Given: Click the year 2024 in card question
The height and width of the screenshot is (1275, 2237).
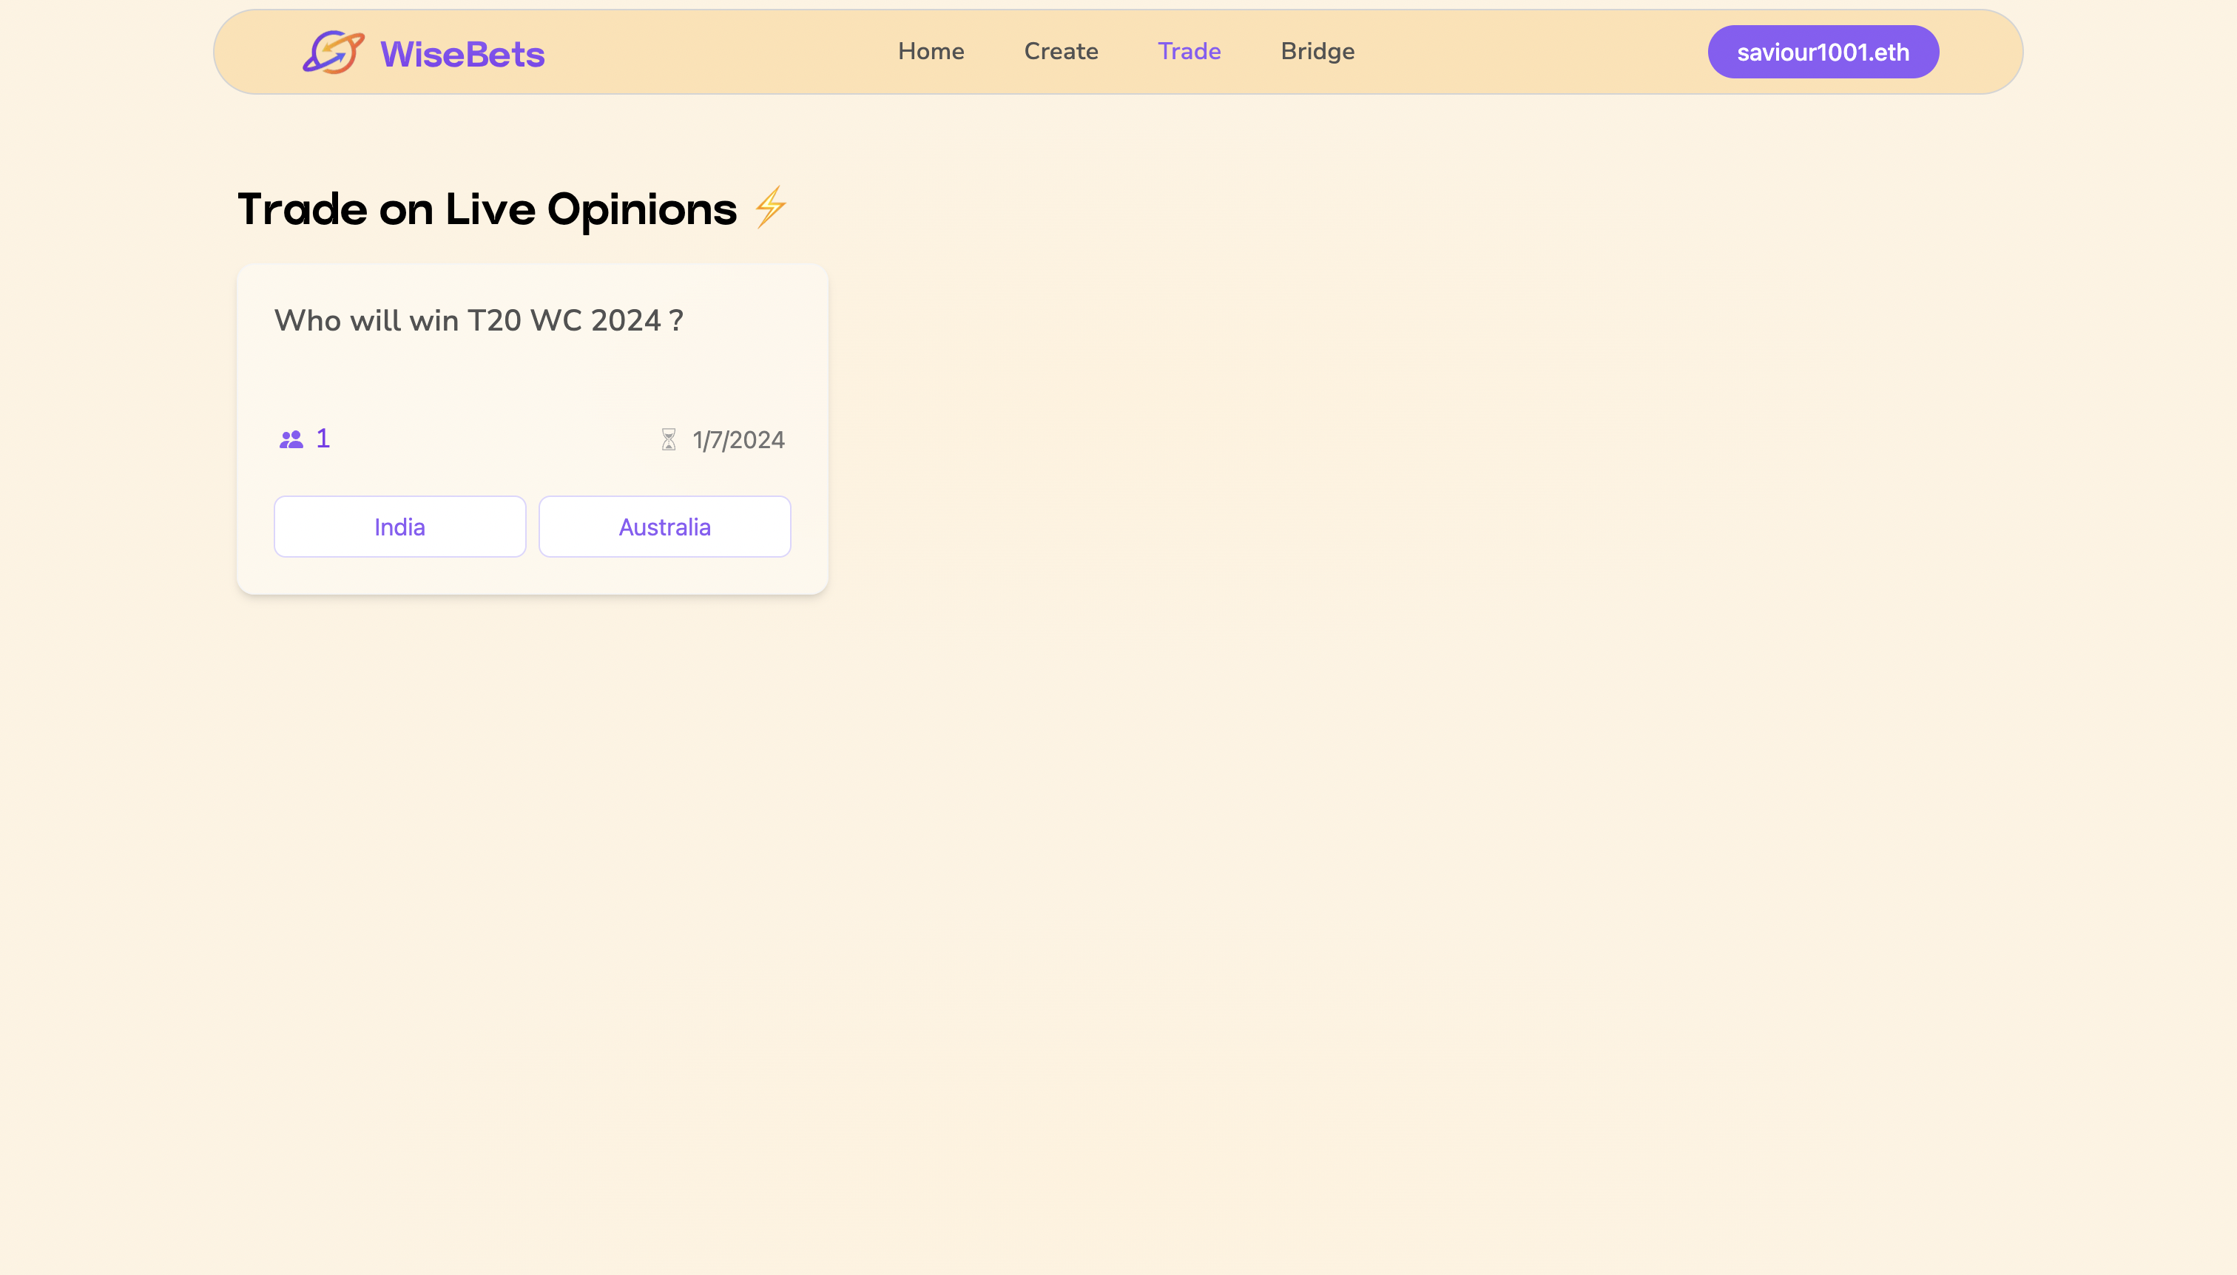Looking at the screenshot, I should click(x=625, y=320).
